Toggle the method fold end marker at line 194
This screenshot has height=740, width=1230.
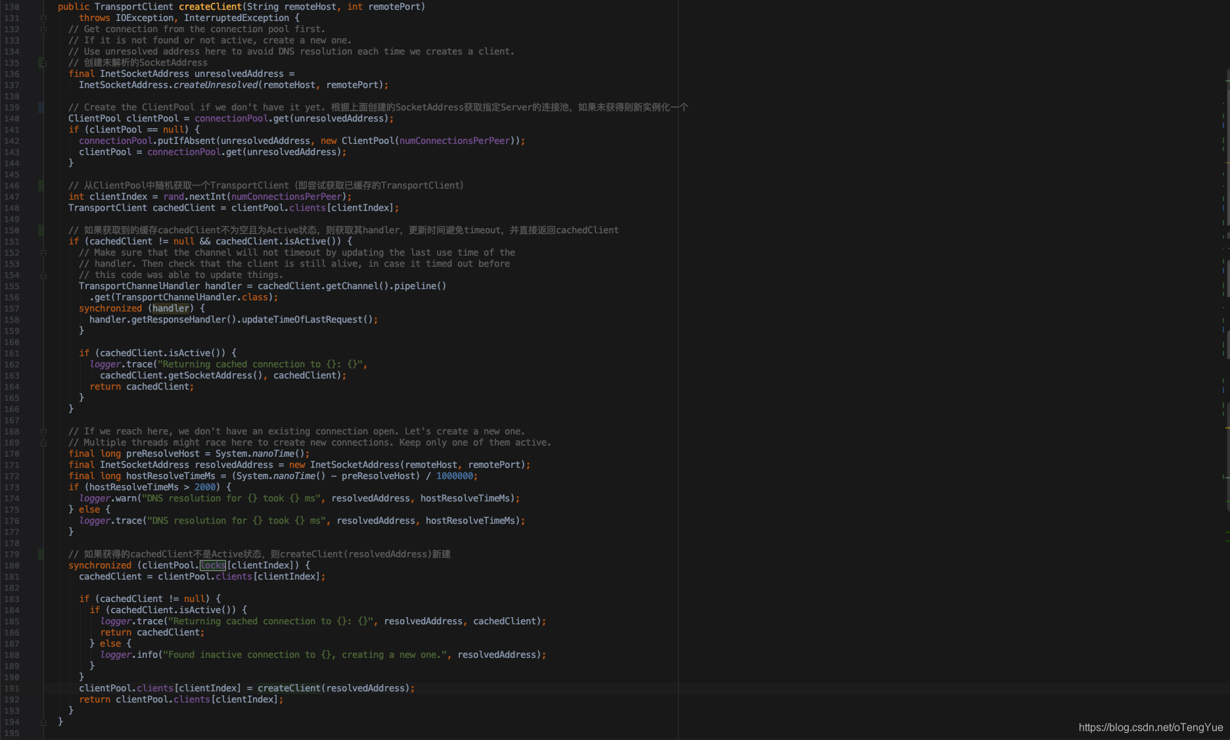pos(43,722)
